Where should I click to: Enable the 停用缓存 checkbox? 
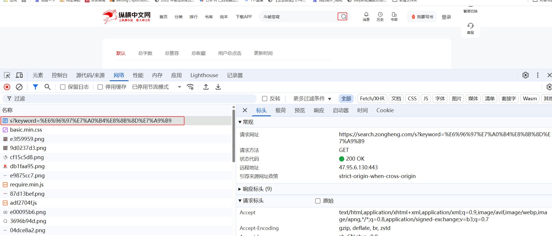(100, 87)
